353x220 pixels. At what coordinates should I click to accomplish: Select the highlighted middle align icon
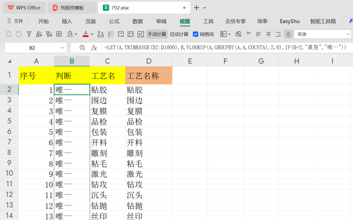pos(288,34)
